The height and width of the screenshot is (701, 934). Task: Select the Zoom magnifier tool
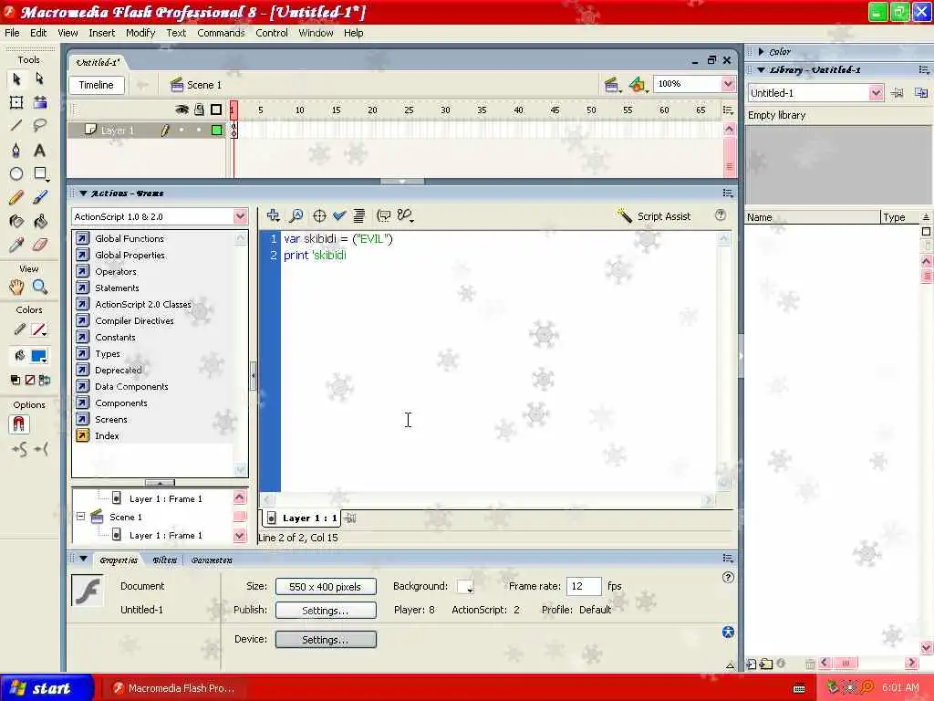click(40, 288)
